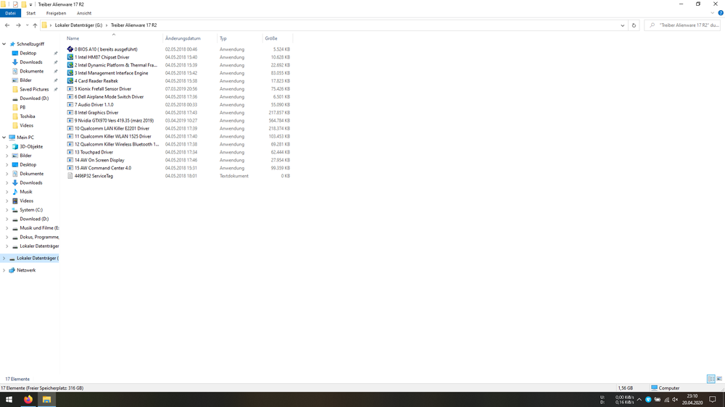The height and width of the screenshot is (407, 725).
Task: Show hidden system tray icons
Action: 639,400
